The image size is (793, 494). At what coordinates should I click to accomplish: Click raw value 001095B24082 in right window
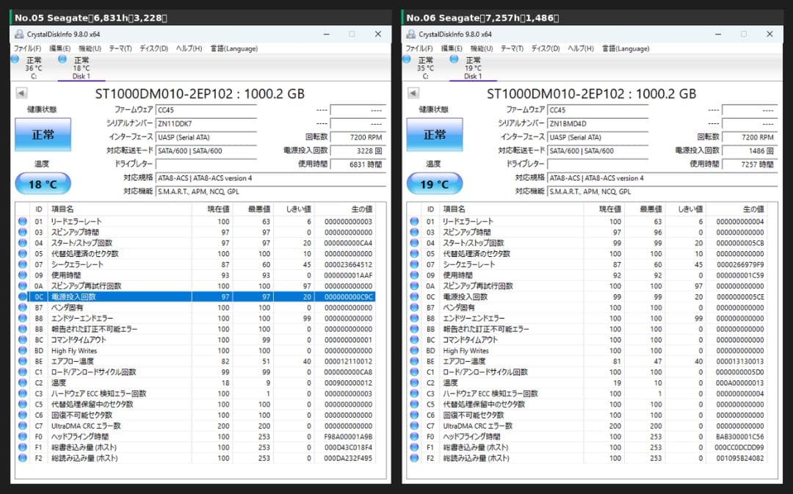[x=740, y=458]
